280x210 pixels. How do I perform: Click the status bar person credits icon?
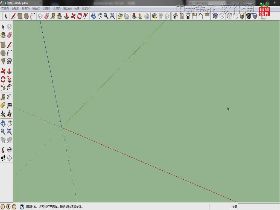[8, 207]
